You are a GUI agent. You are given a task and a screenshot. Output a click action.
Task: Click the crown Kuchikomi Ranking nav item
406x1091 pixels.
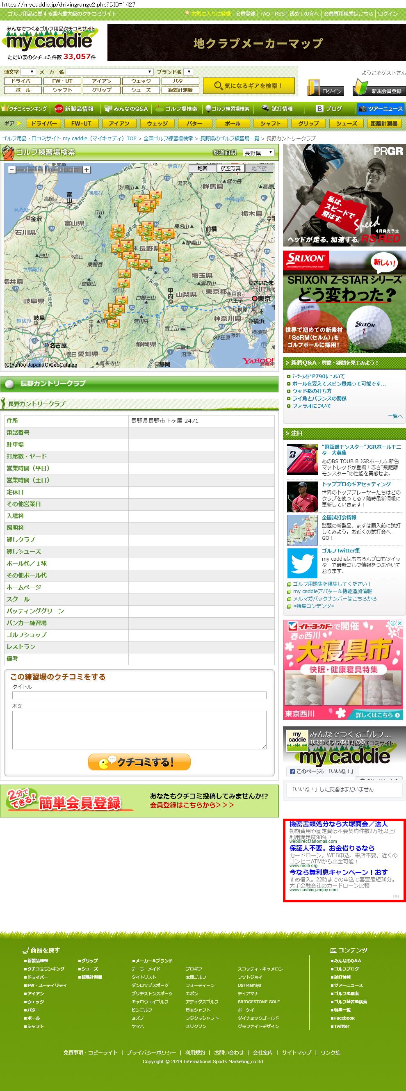coord(24,109)
